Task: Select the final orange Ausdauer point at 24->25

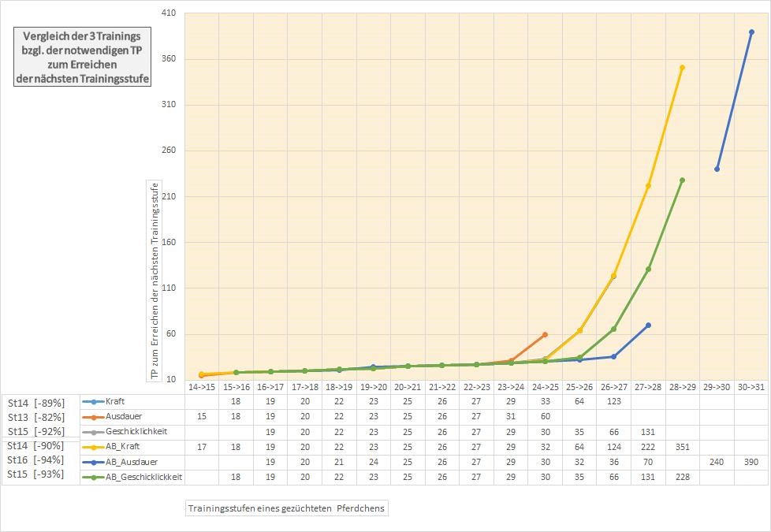Action: click(x=545, y=334)
